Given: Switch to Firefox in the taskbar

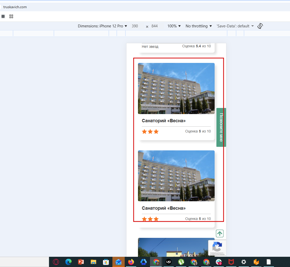Looking at the screenshot, I should coord(131,262).
